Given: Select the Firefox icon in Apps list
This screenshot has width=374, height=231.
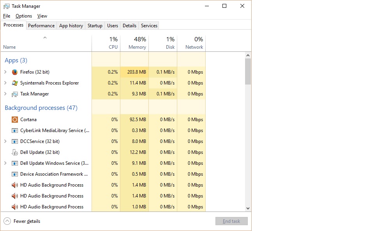Looking at the screenshot, I should 15,72.
